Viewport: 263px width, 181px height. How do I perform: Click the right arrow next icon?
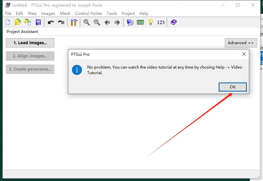pos(117,22)
